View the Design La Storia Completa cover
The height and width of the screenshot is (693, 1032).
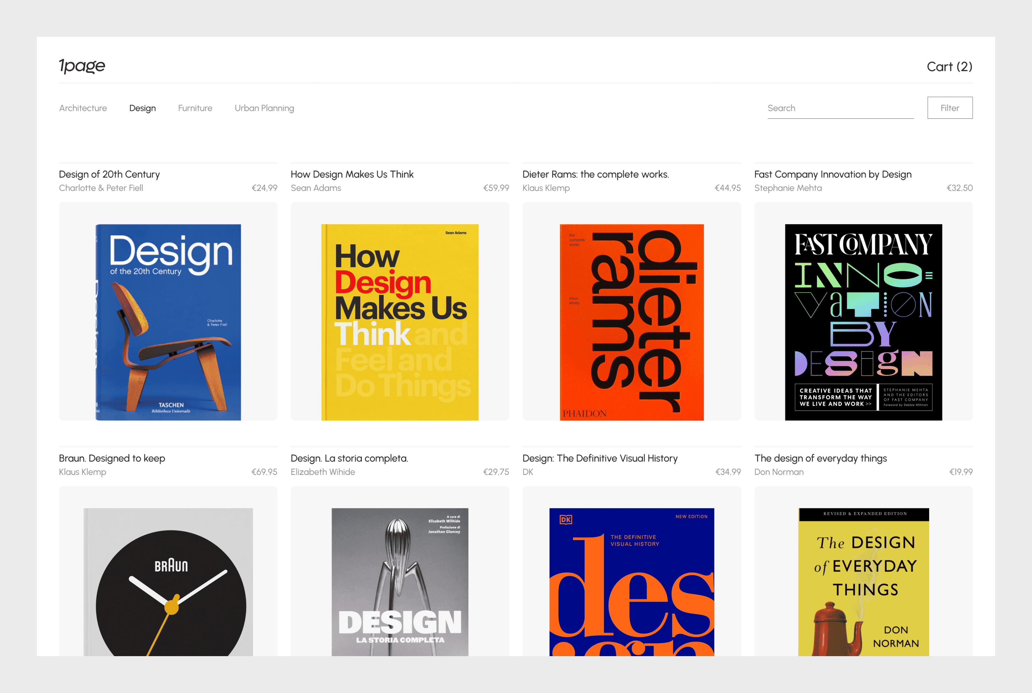point(400,581)
